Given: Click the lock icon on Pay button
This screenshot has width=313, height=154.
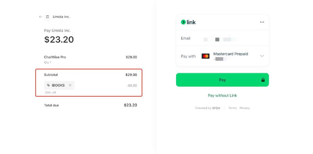Looking at the screenshot, I should (x=263, y=80).
